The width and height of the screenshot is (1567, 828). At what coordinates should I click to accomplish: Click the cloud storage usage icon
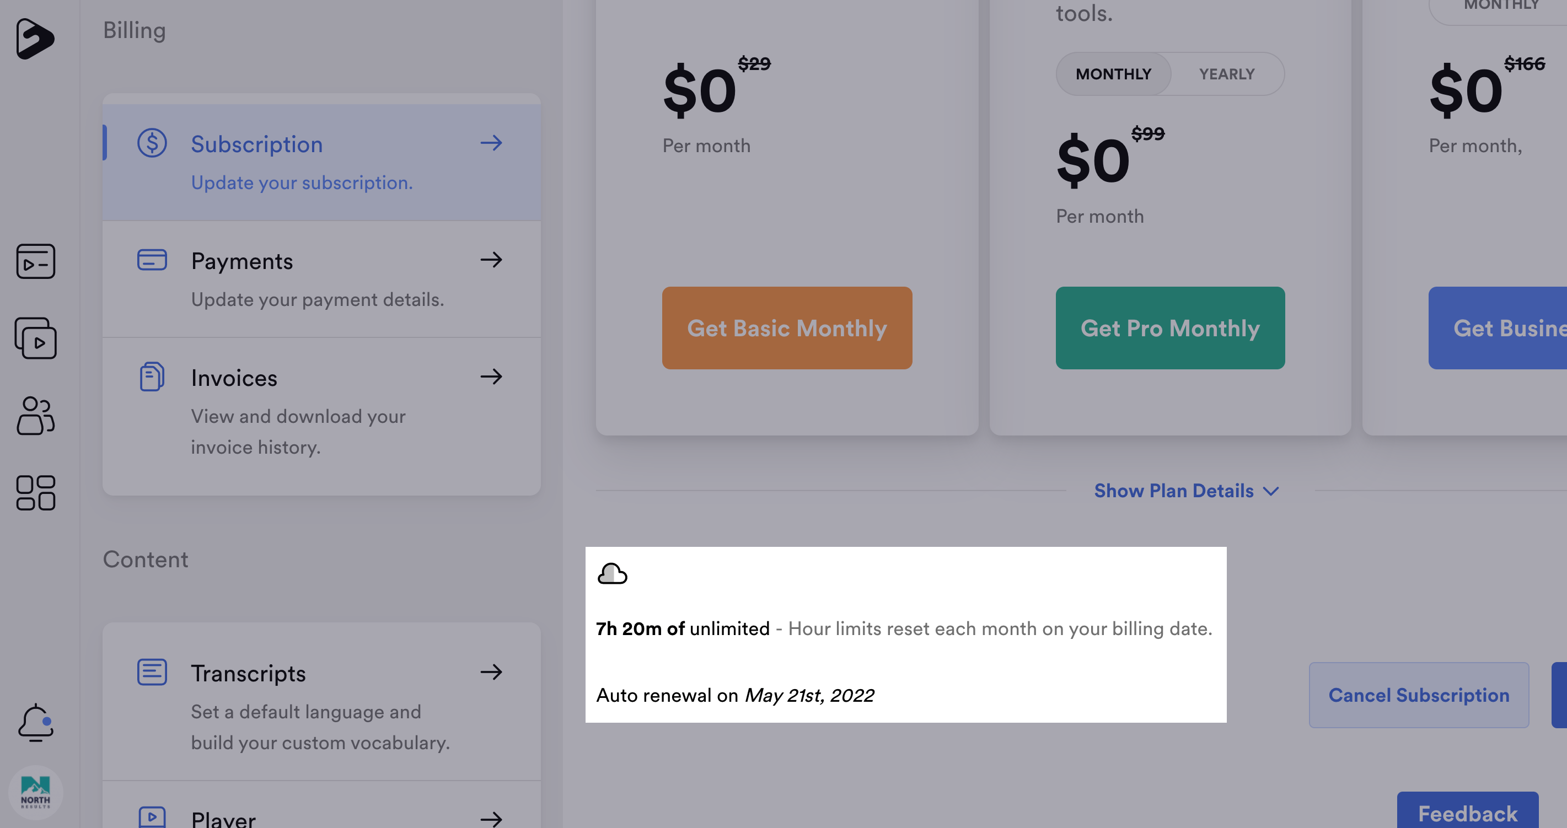pos(612,574)
